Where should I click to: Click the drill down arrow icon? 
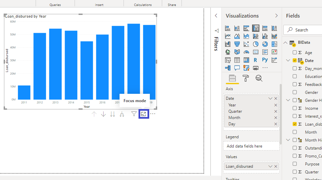pos(103,114)
